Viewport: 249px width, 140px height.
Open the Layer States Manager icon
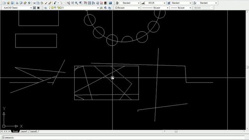[x=110, y=8]
